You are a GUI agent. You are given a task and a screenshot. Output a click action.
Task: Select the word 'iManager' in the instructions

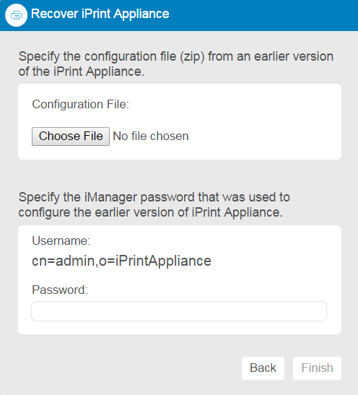(x=110, y=197)
